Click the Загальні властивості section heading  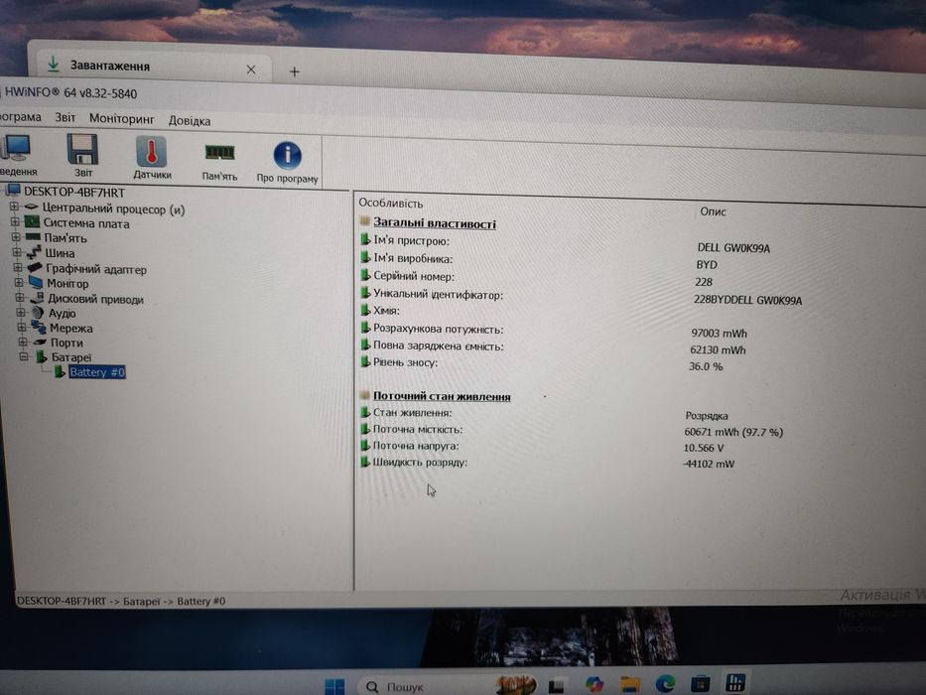point(435,223)
